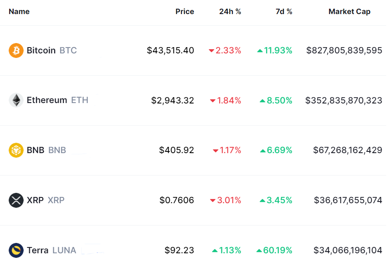
Task: Click BNB's $67,268,162,429 market cap
Action: click(348, 150)
